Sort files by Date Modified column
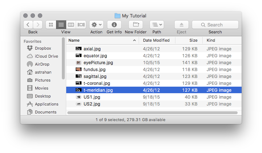This screenshot has height=153, width=262. coord(157,40)
